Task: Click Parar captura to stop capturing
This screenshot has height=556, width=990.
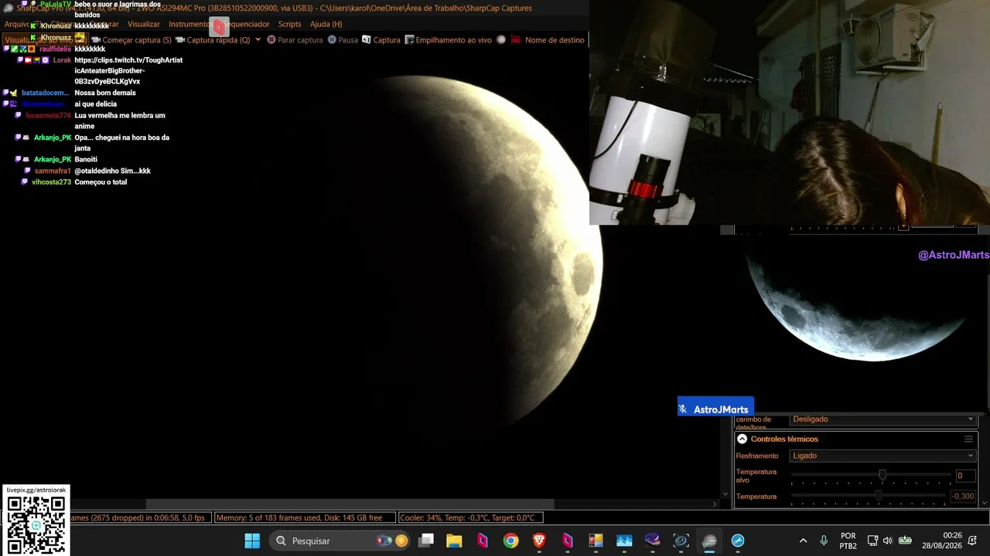Action: pos(295,40)
